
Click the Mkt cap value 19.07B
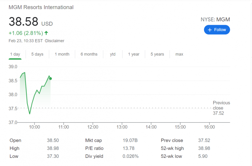tap(130, 140)
